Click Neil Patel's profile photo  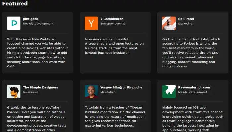(x=169, y=23)
